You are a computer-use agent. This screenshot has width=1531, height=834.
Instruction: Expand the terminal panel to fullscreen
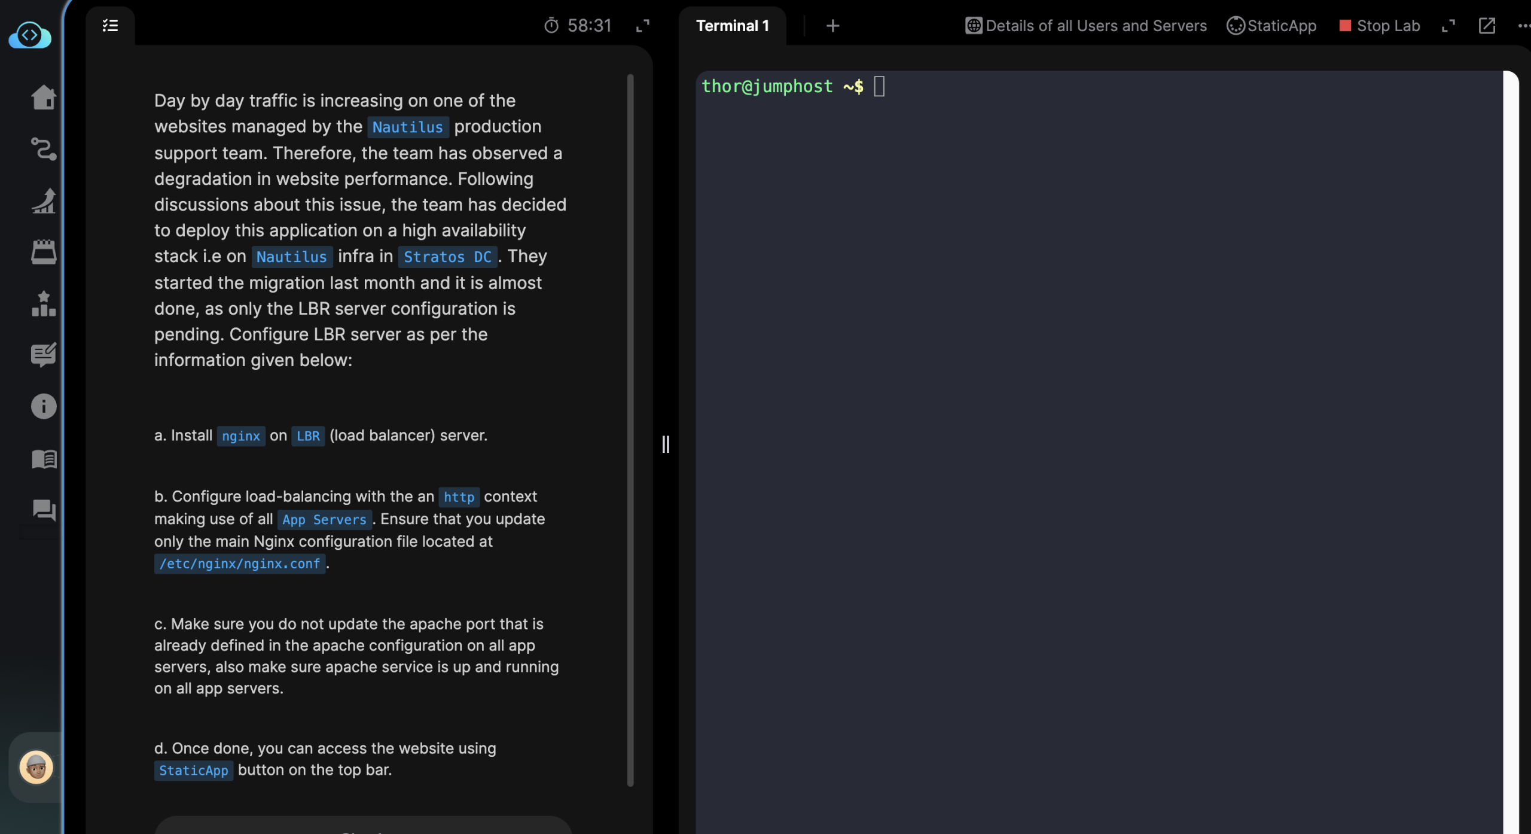[1448, 26]
